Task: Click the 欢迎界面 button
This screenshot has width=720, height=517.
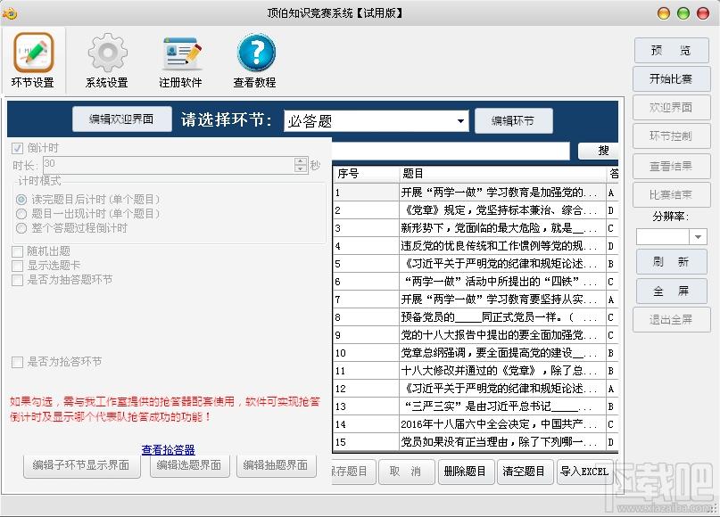Action: 671,107
